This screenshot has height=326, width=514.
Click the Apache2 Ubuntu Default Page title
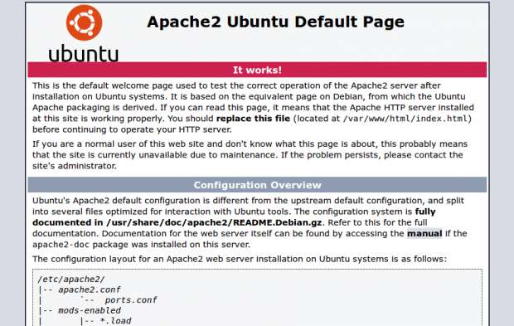pos(275,22)
